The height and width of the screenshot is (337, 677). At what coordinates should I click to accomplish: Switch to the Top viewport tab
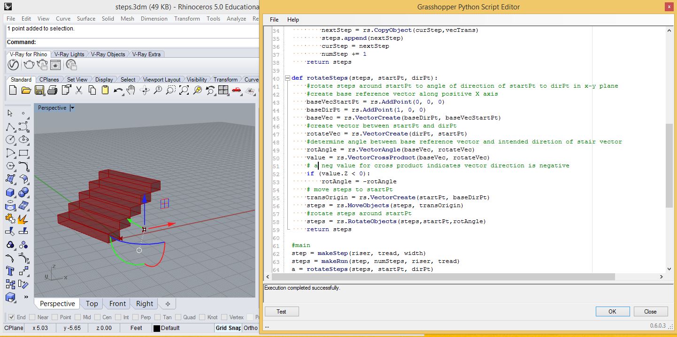[92, 304]
